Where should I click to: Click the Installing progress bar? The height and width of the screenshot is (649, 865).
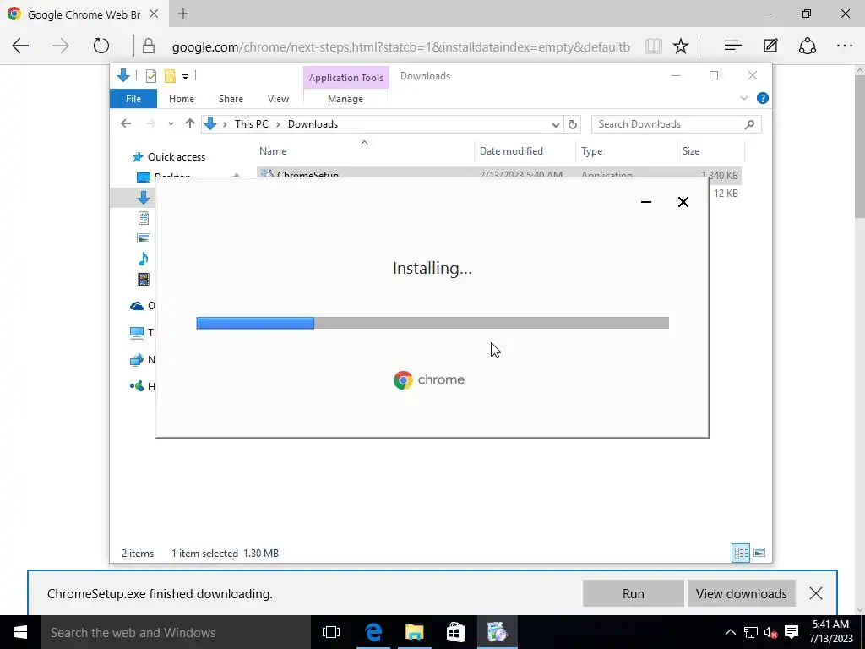[x=432, y=323]
